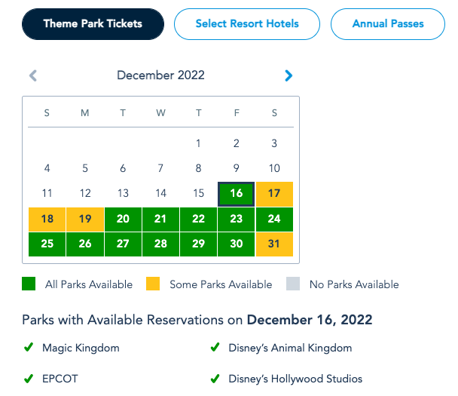The width and height of the screenshot is (458, 396).
Task: Open the Select Resort Hotels tab
Action: coord(247,24)
